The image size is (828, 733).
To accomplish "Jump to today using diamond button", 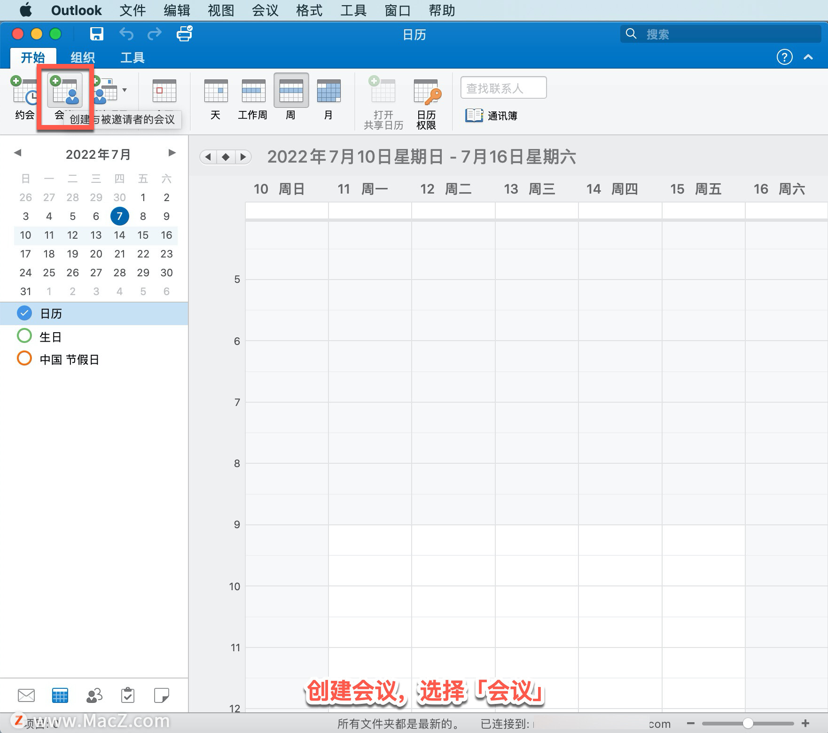I will pyautogui.click(x=226, y=157).
